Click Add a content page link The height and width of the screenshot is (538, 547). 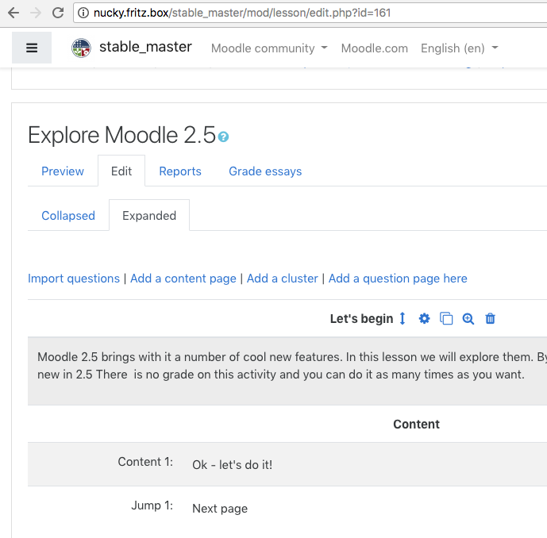tap(183, 279)
